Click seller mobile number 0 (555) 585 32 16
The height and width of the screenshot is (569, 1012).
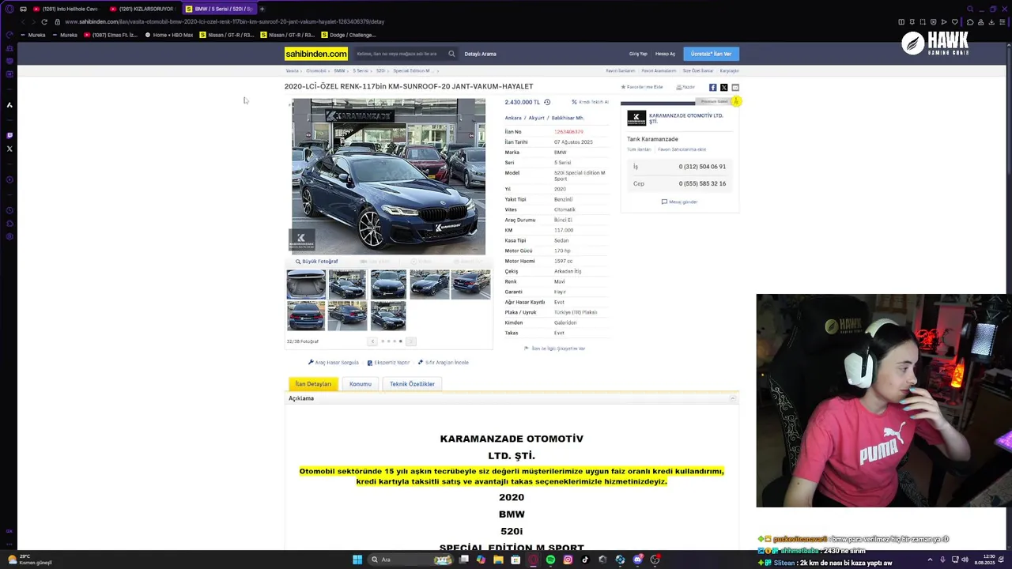(x=702, y=183)
